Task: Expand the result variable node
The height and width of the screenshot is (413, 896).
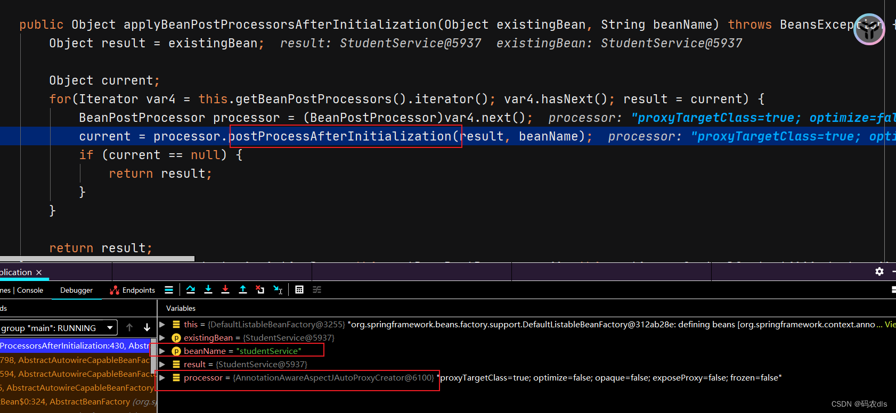Action: point(162,364)
